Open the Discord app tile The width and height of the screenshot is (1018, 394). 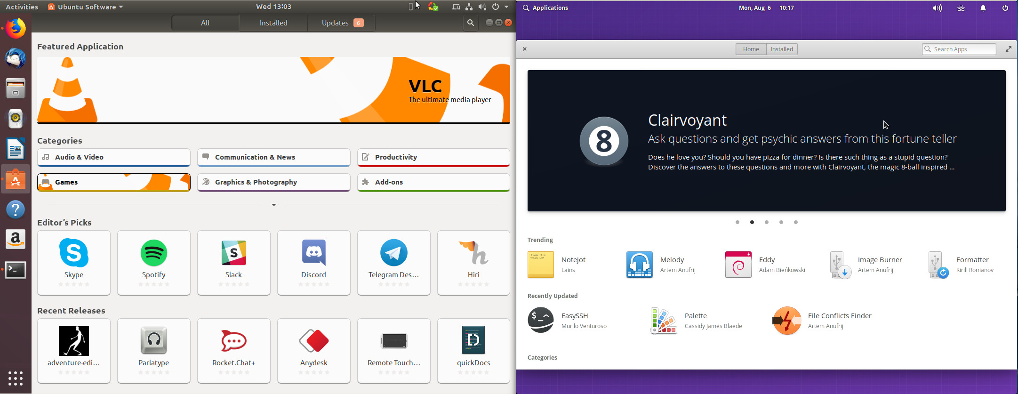point(314,263)
